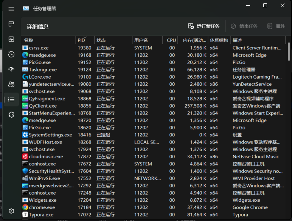This screenshot has width=292, height=221.
Task: Select WUDFHost.exe process name
Action: 45,142
